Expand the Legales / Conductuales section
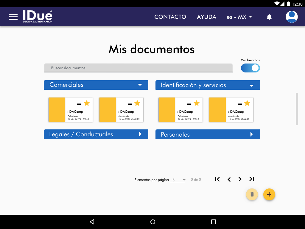 pyautogui.click(x=140, y=134)
